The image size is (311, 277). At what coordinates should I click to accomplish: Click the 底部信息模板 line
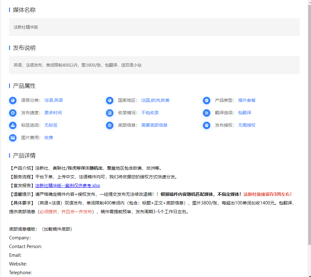(41, 229)
